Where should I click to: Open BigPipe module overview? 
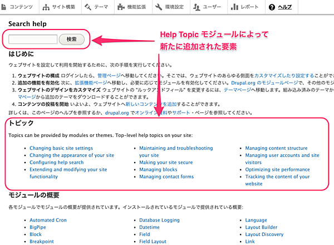point(38,227)
